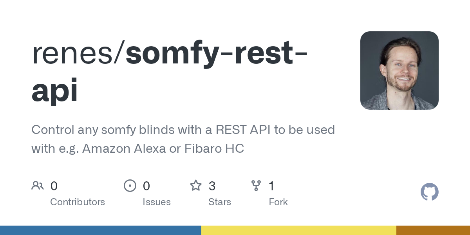Viewport: 470px width, 235px height.
Task: Click the Fork branch icon
Action: 256,186
